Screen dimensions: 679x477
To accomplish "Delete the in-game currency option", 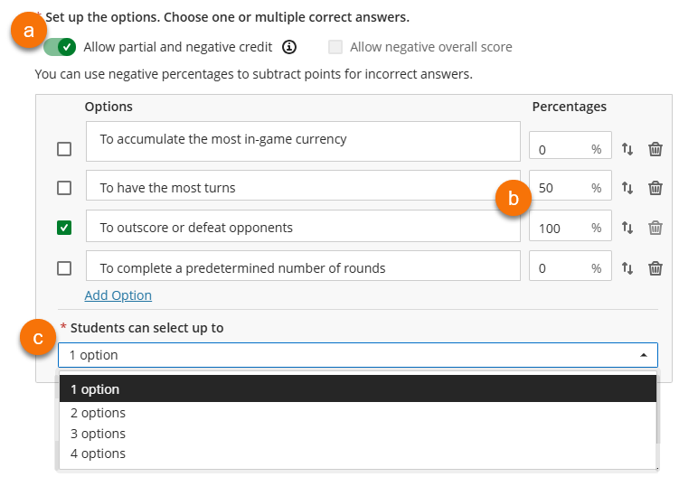I will 655,149.
